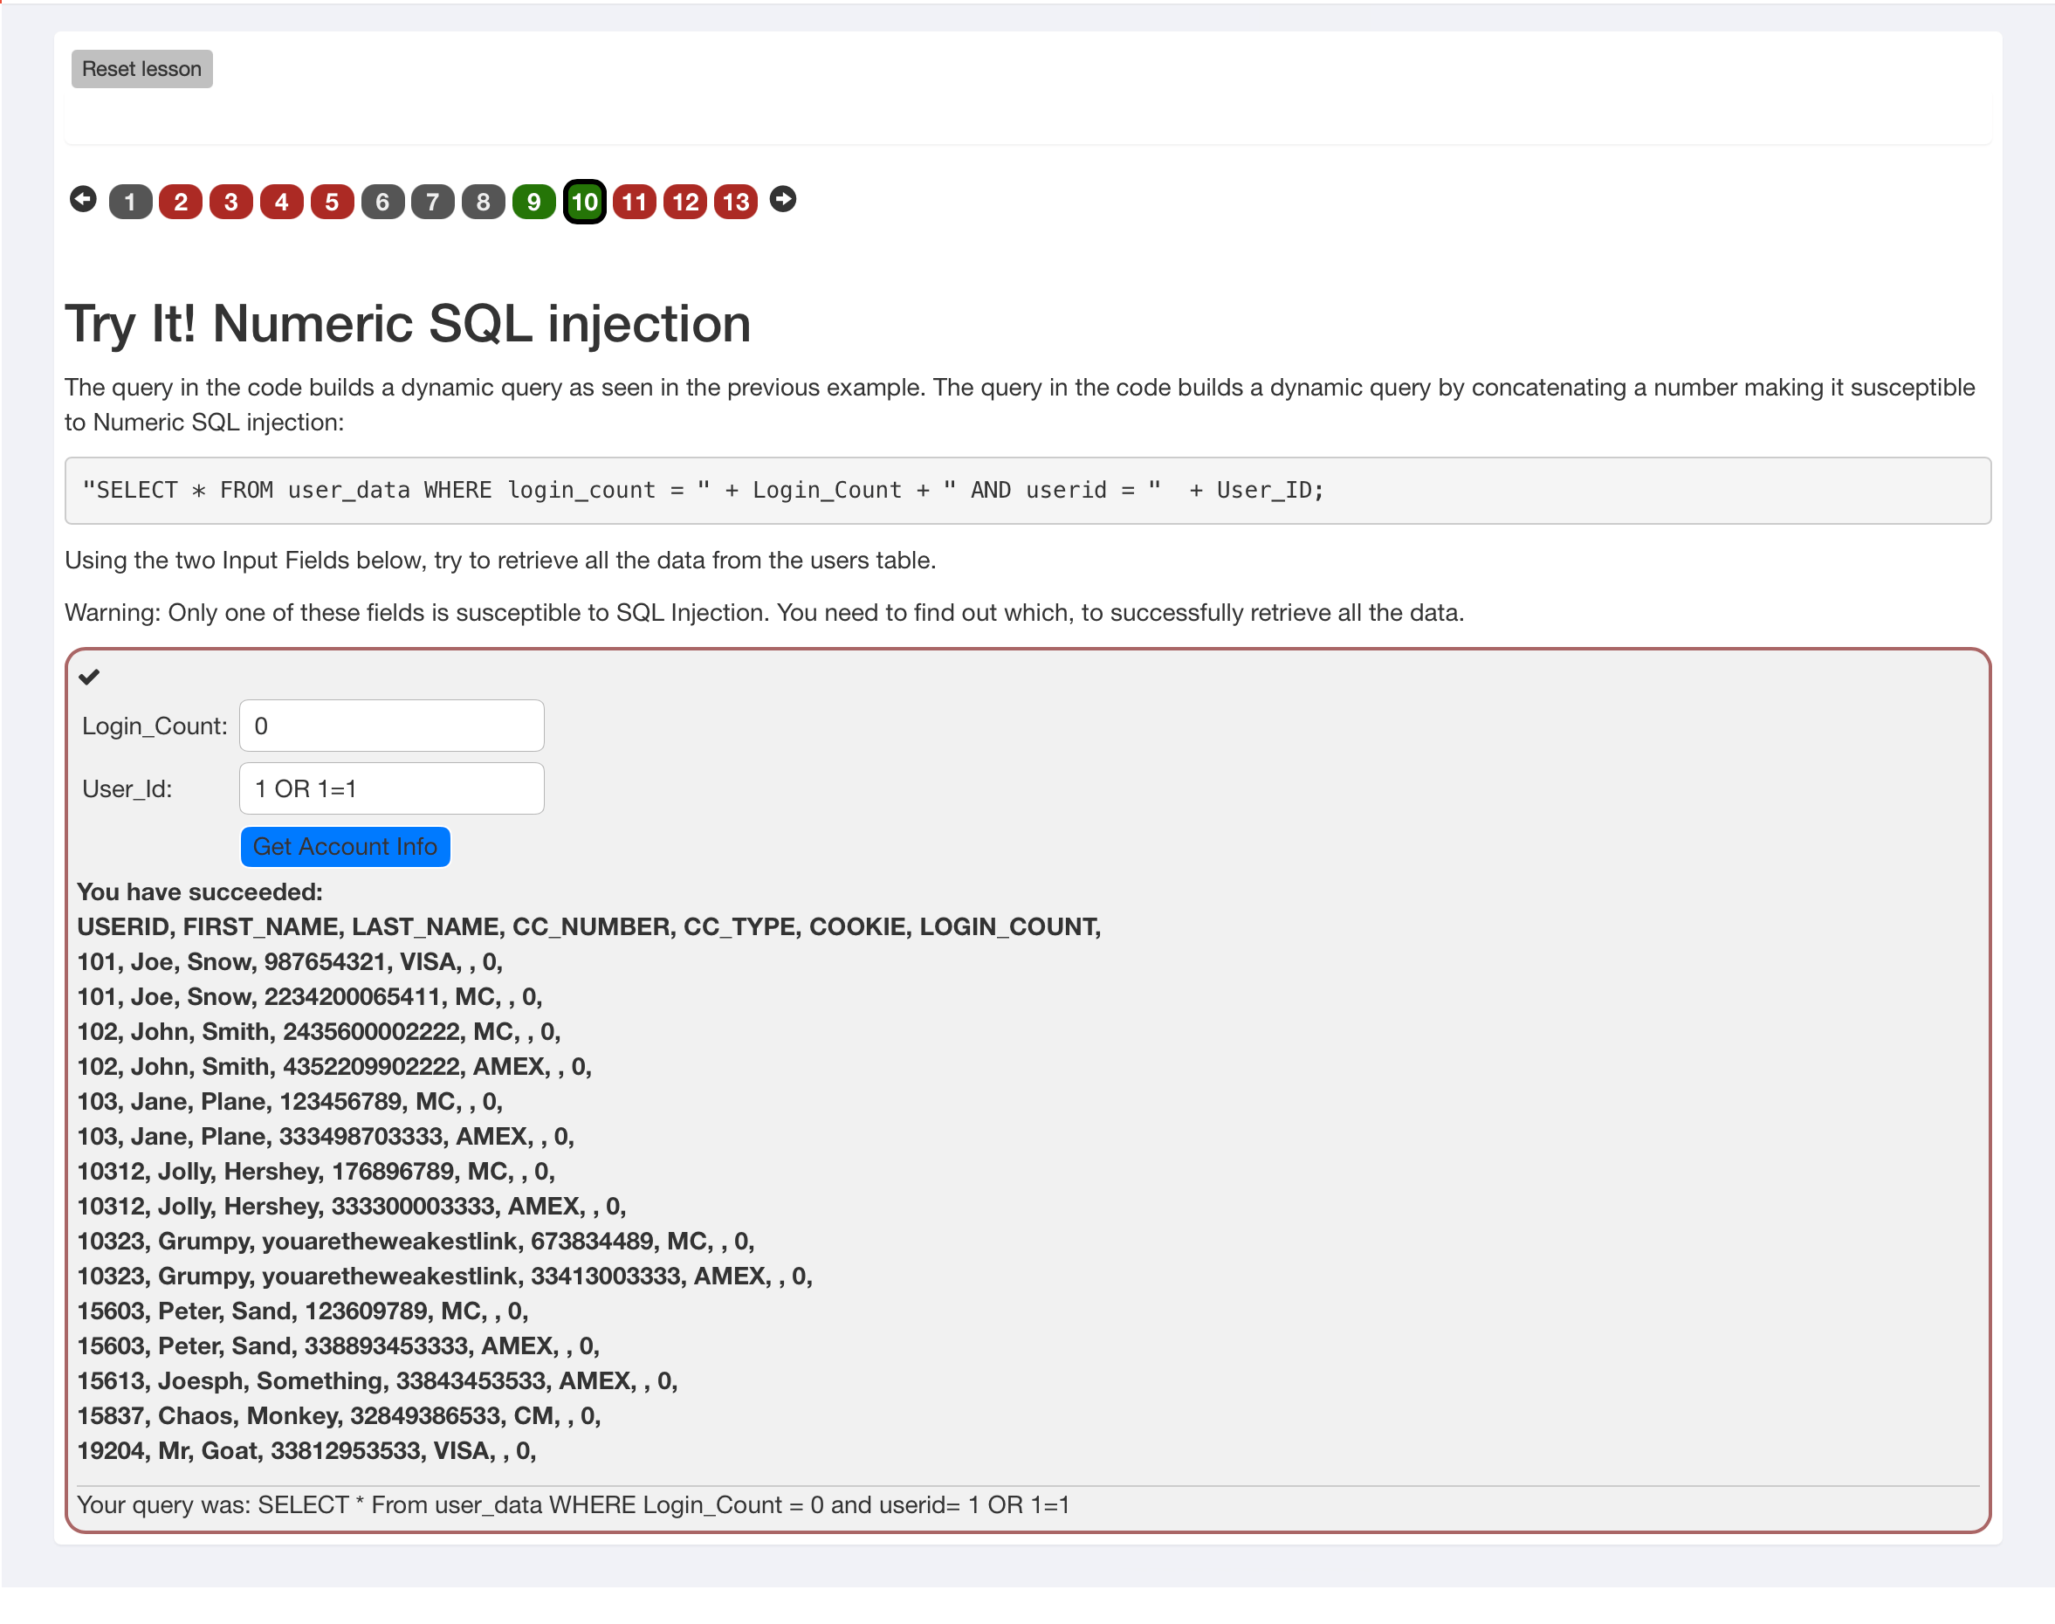Select green lesson page 9
Screen dimensions: 2055x1624
[534, 202]
